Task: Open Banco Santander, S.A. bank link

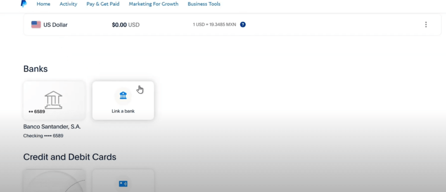Action: click(52, 127)
